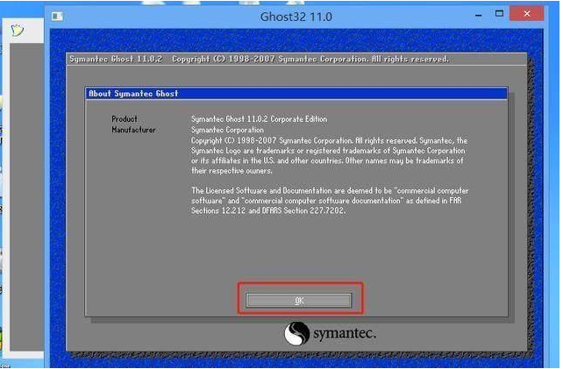The height and width of the screenshot is (369, 563).
Task: Close the Ghost32 11.0 window
Action: coord(527,14)
